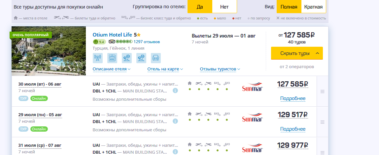Open the menu icon of 127 585₽ tour
Viewport: 379px width, 155px height.
point(322,91)
